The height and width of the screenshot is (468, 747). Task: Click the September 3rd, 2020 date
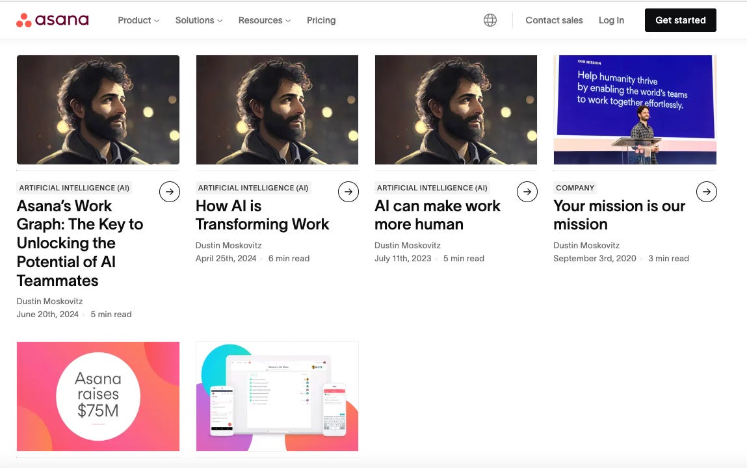pos(595,259)
